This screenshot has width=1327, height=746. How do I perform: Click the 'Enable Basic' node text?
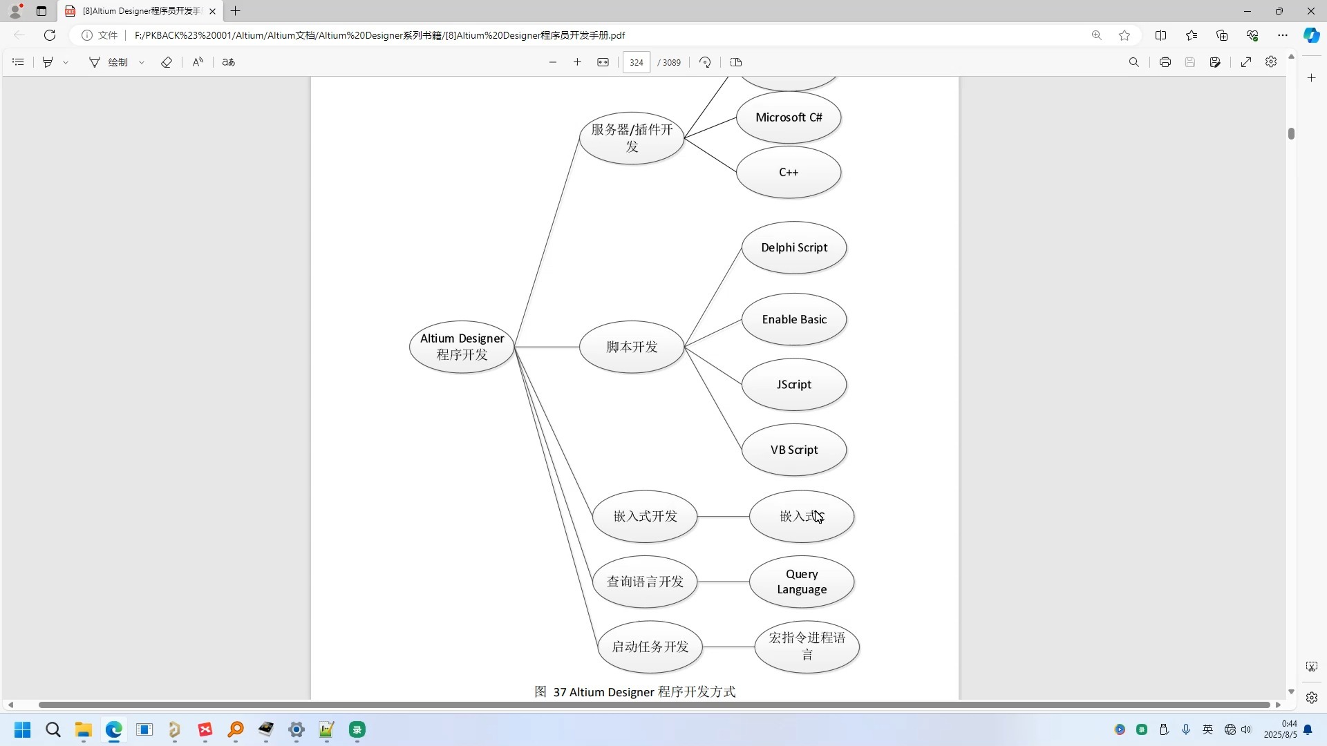794,319
